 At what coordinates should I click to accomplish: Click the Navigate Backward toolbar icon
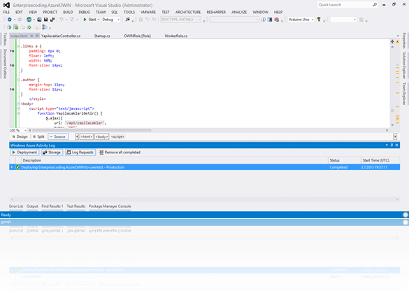(9, 20)
